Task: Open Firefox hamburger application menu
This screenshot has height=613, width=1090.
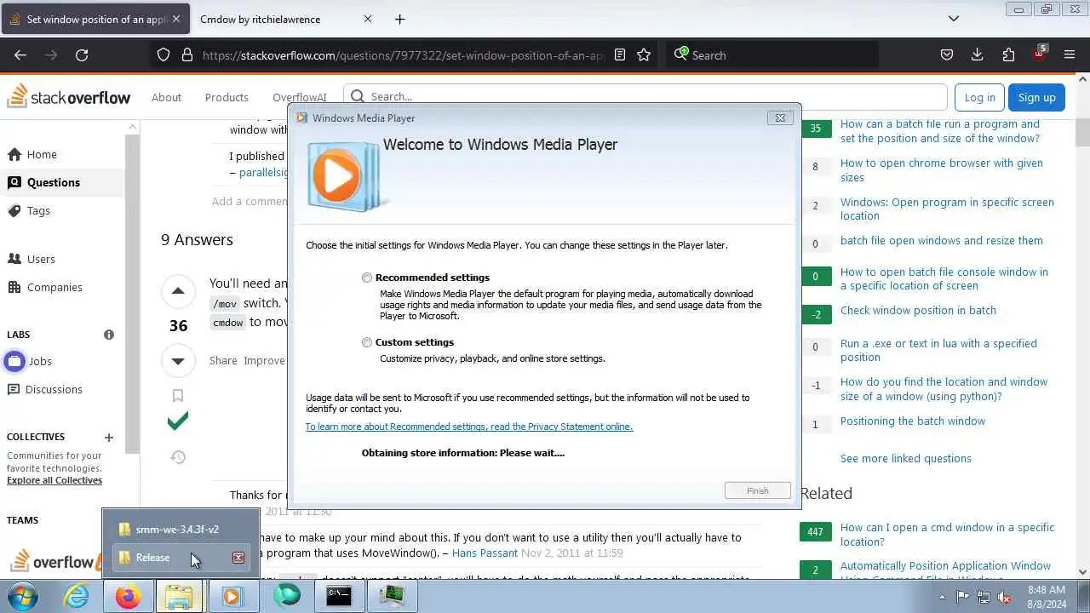Action: tap(1070, 54)
